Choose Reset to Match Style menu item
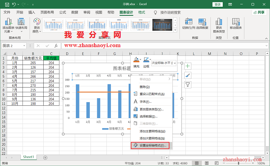Screen dimensions: 270x166 tap(152, 94)
